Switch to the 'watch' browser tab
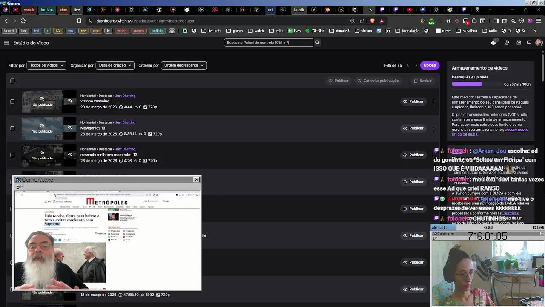The height and width of the screenshot is (307, 545). pos(29,9)
